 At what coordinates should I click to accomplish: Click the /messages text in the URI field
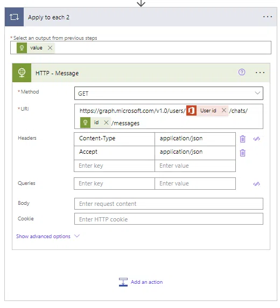point(125,123)
